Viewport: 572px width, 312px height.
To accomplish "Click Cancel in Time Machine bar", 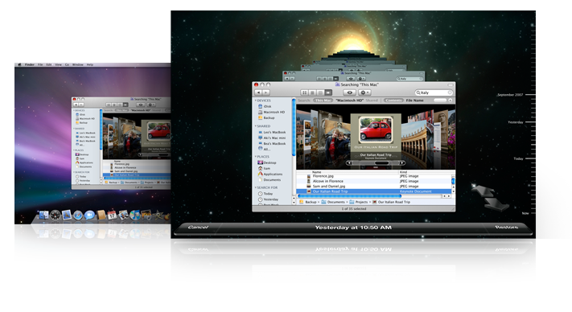I will 198,227.
